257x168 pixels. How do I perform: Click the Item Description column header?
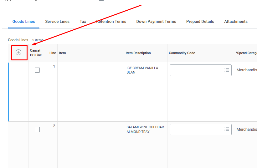pyautogui.click(x=138, y=53)
